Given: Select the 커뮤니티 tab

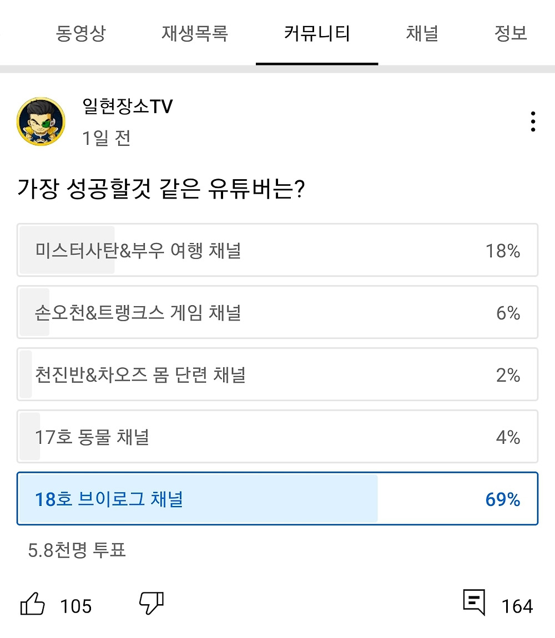Looking at the screenshot, I should pyautogui.click(x=317, y=34).
